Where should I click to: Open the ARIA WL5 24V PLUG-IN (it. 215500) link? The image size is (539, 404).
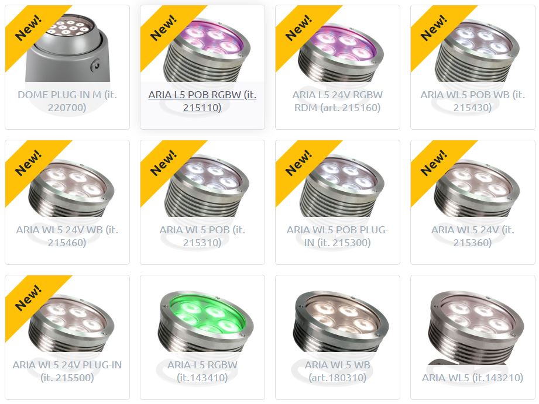[x=67, y=371]
